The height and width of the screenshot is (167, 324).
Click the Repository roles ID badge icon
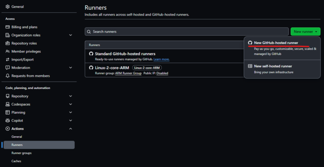8,43
